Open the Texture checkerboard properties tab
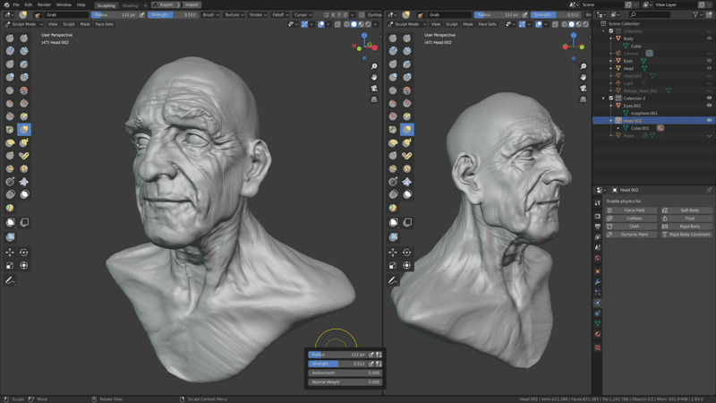The image size is (716, 403). coord(597,347)
